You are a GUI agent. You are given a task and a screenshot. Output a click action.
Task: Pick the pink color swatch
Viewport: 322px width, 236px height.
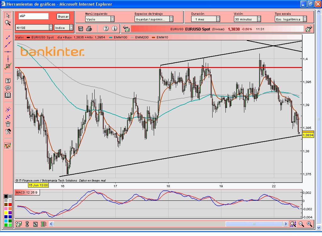pyautogui.click(x=6, y=208)
